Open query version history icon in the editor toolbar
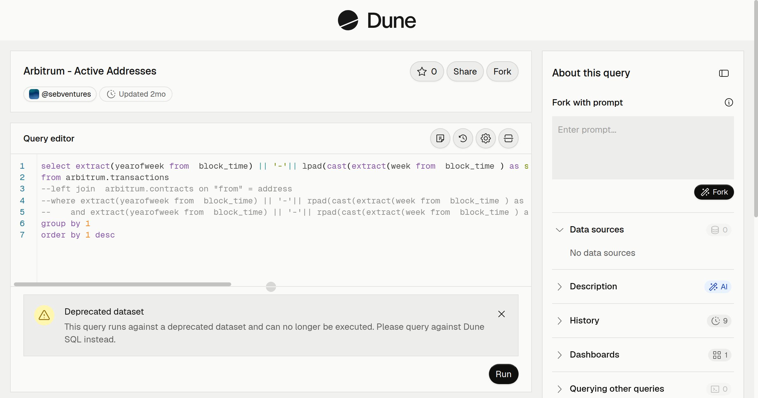The image size is (758, 398). tap(463, 138)
